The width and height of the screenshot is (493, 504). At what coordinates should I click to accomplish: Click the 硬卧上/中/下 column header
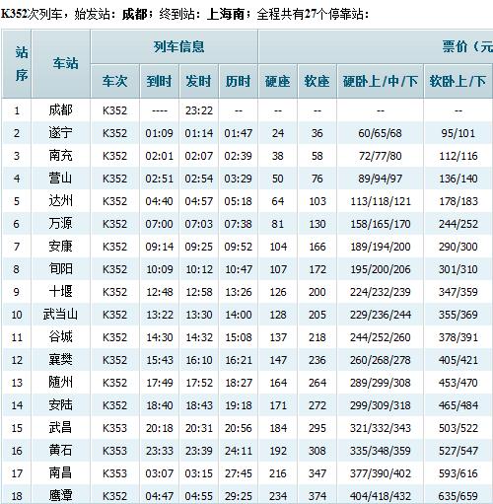[381, 81]
